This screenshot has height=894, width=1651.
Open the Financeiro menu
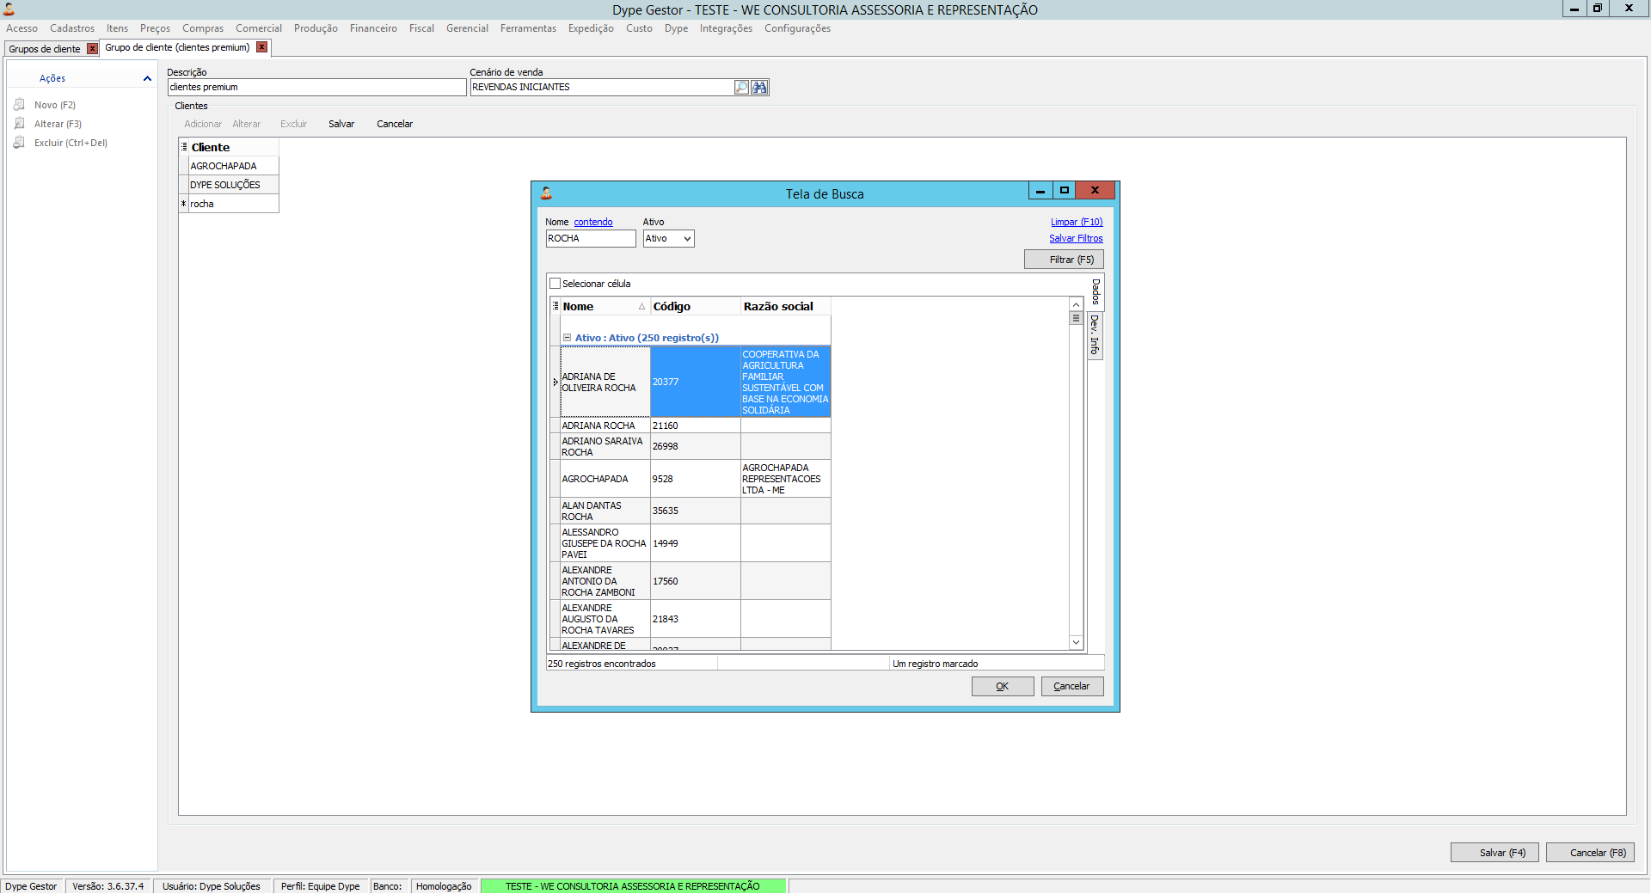(x=373, y=28)
